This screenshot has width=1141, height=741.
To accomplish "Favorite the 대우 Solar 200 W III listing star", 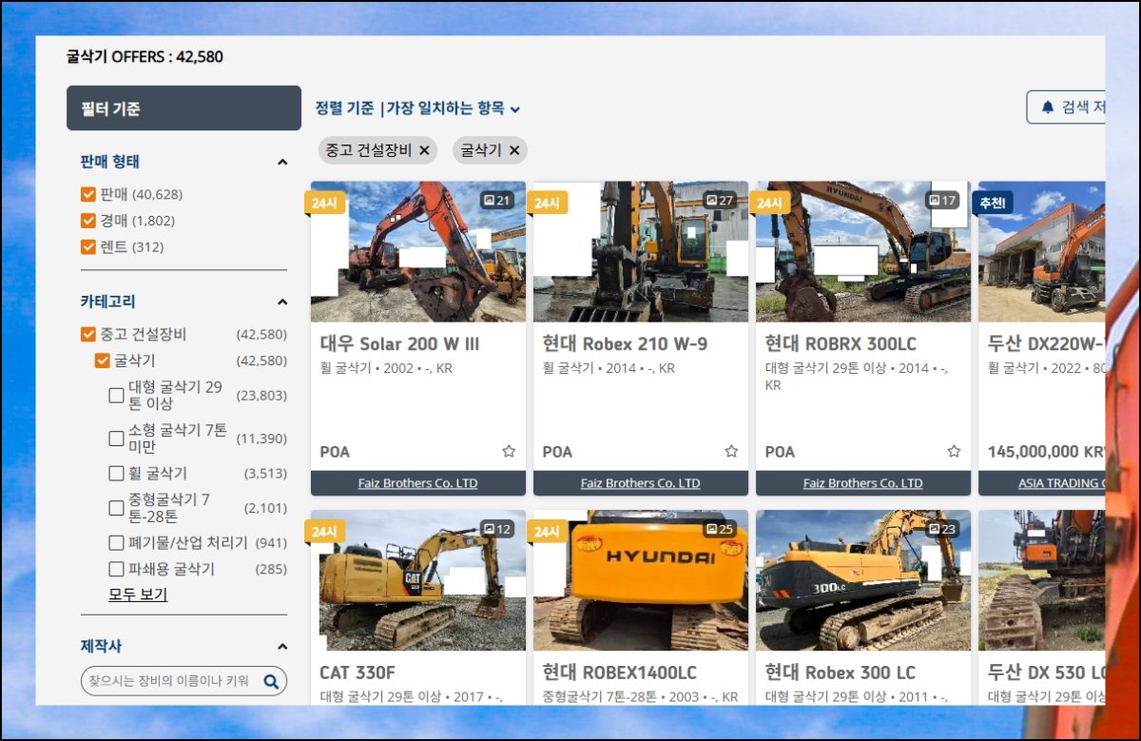I will pos(509,452).
